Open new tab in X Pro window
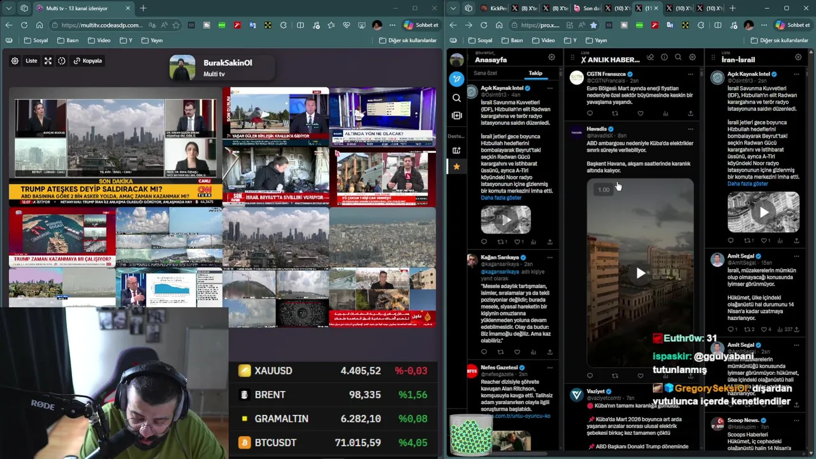Screen dimensions: 816x459 732,8
